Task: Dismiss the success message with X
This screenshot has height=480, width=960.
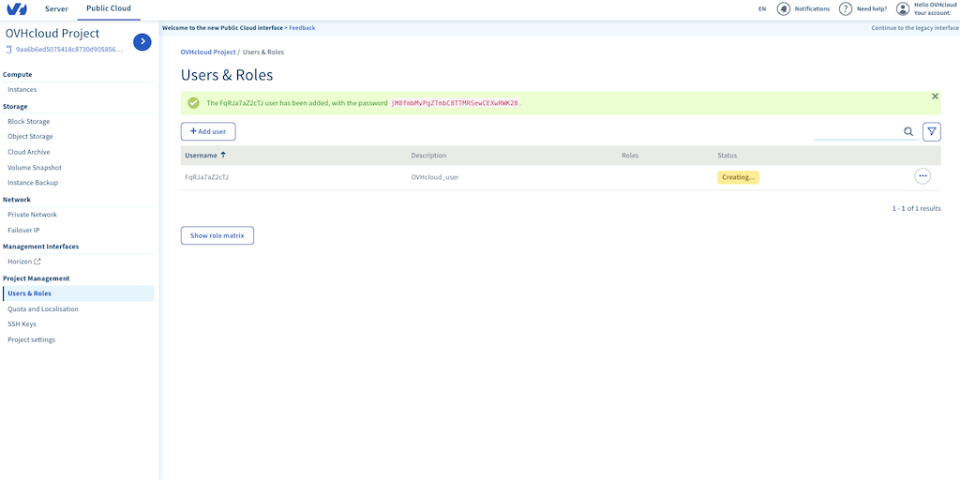Action: [935, 97]
